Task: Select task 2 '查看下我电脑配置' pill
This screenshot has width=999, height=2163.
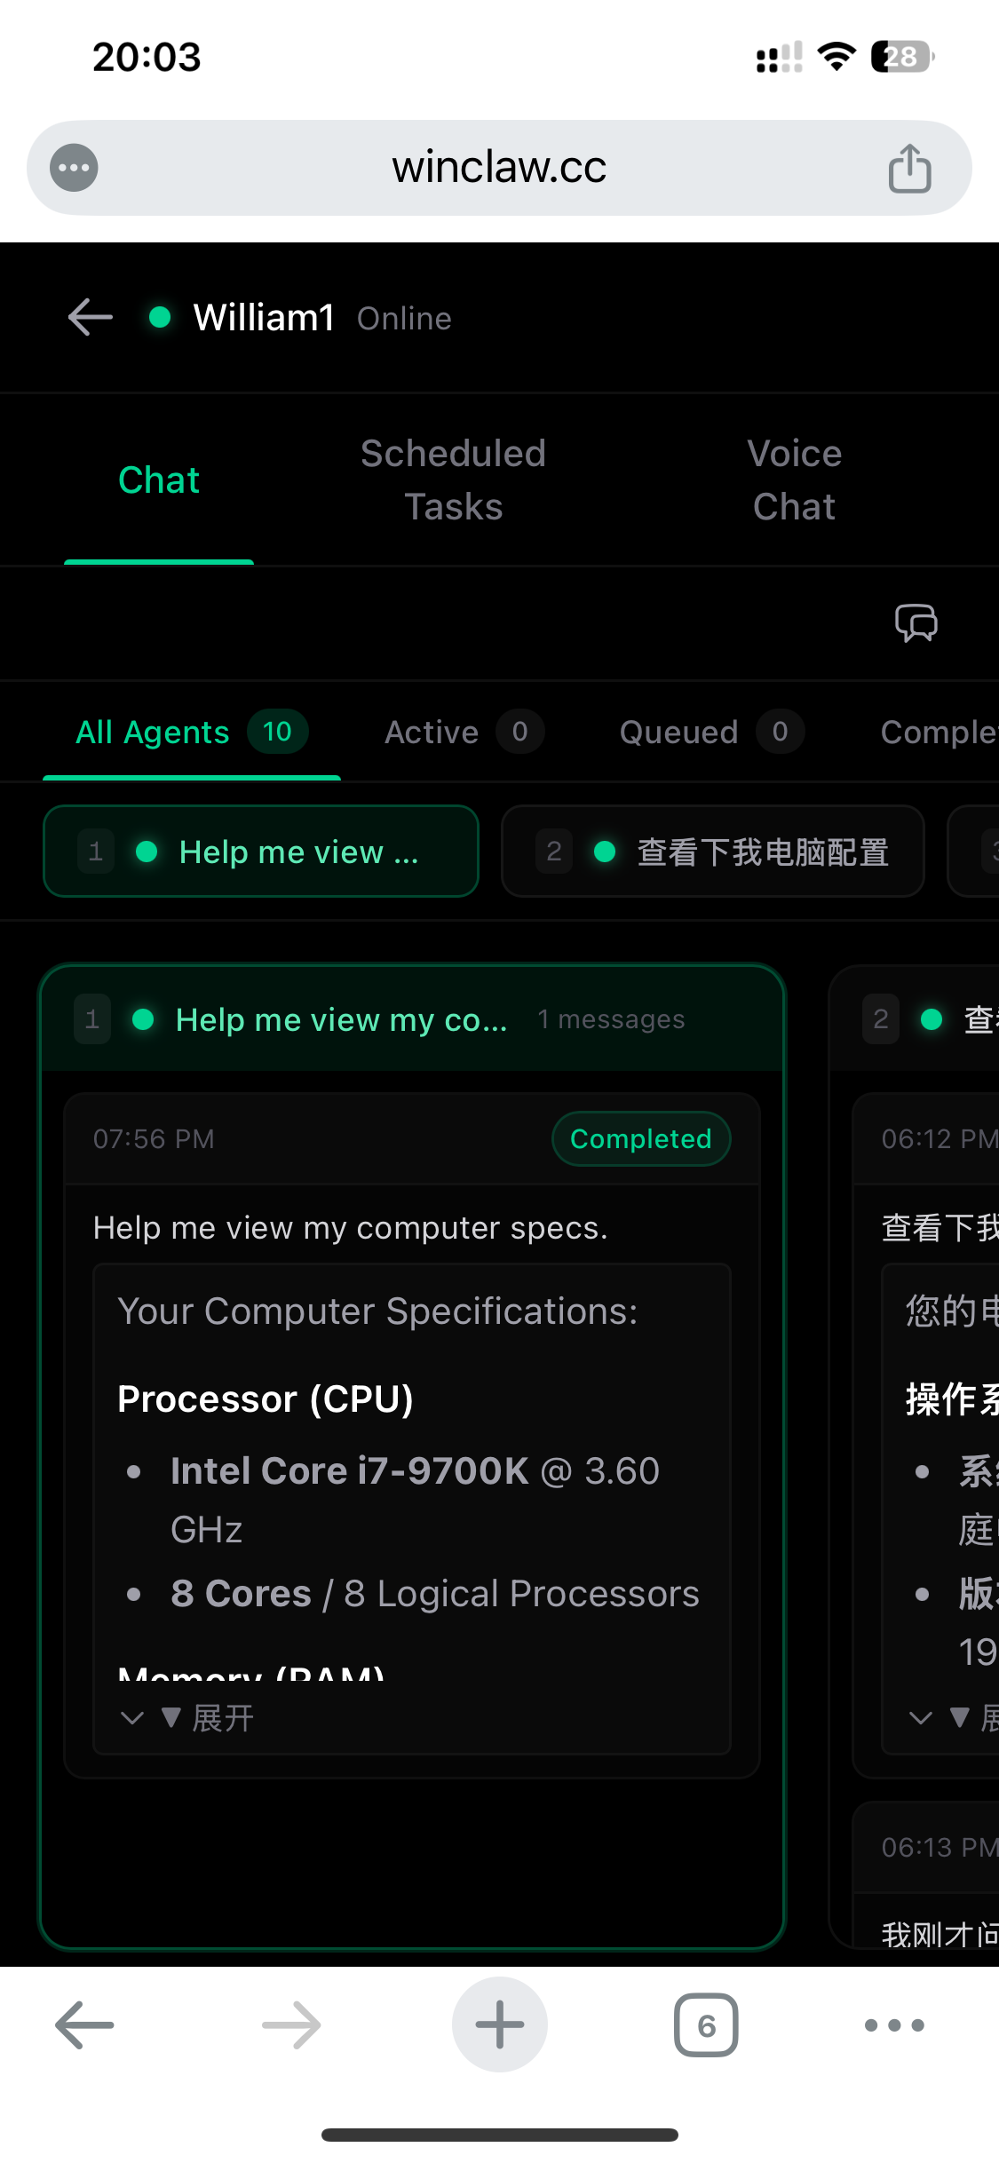Action: pyautogui.click(x=712, y=851)
